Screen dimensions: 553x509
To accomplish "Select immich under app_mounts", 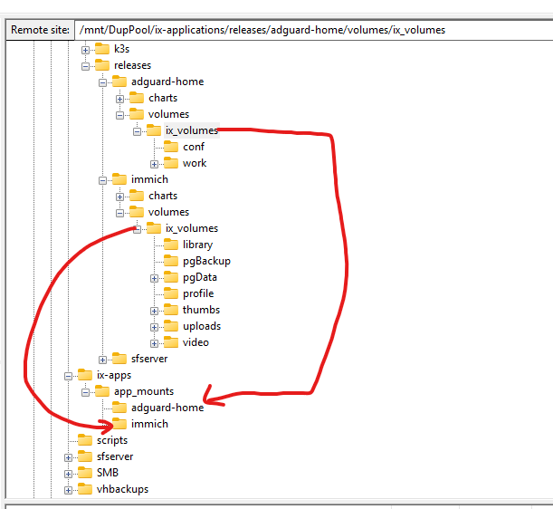I will coord(149,424).
